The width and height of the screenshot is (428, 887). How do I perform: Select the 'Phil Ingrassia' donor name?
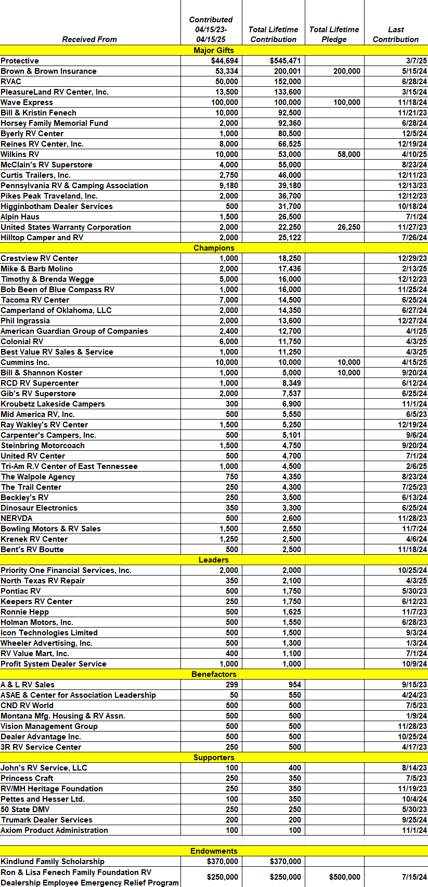coord(25,321)
